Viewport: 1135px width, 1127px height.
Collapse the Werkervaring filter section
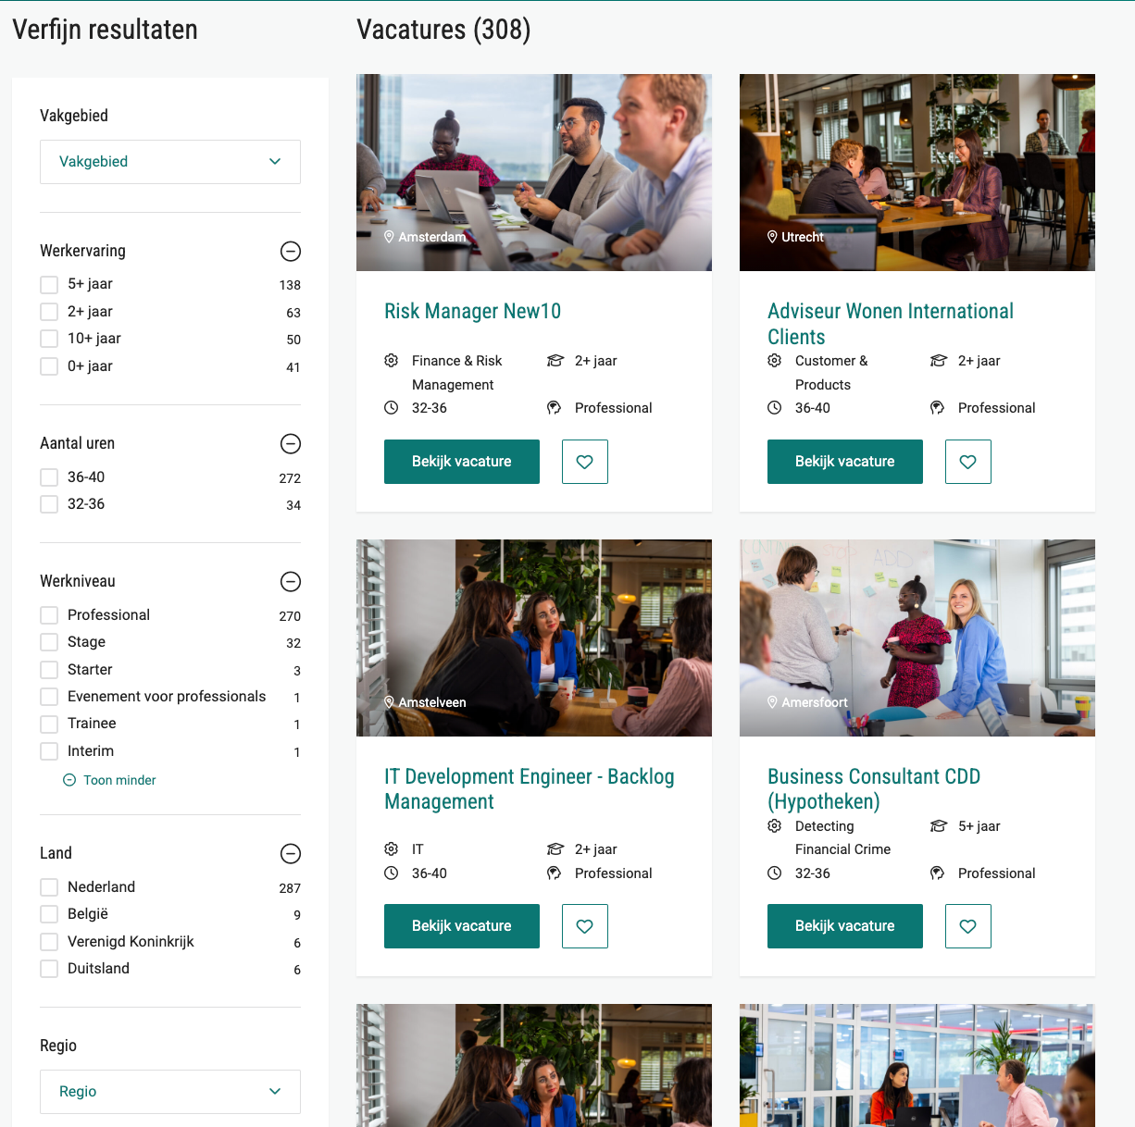coord(291,251)
